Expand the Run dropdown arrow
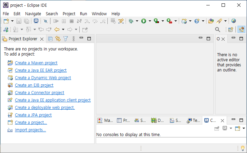Image resolution: width=247 pixels, height=153 pixels. [x=150, y=21]
